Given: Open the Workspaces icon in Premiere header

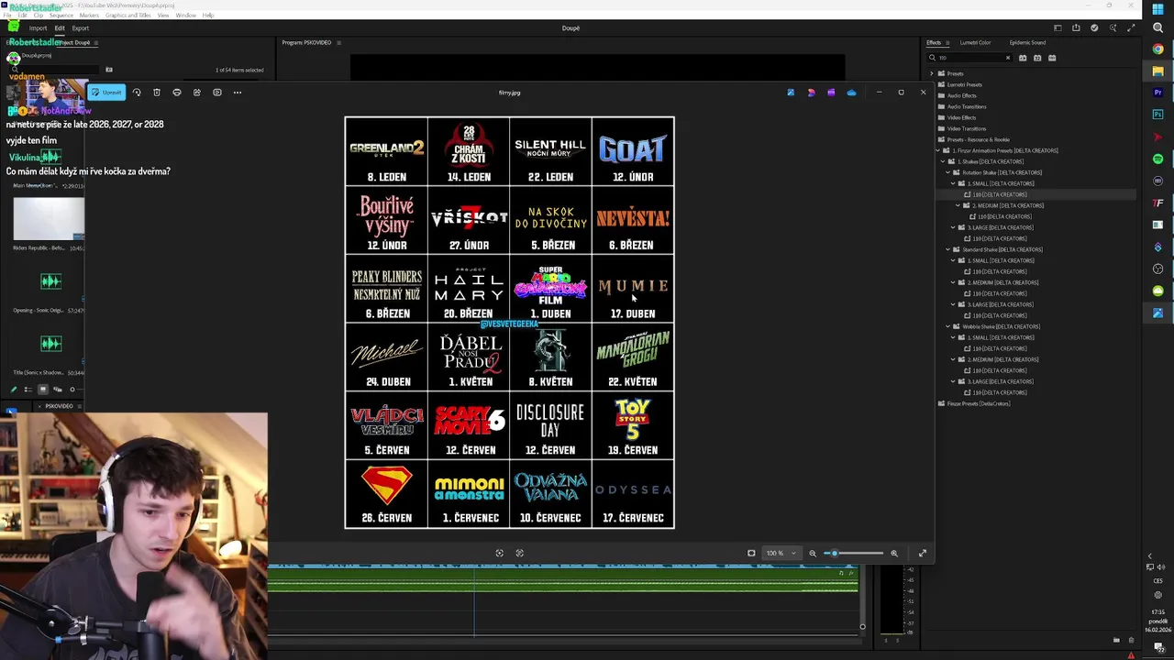Looking at the screenshot, I should click(1058, 28).
